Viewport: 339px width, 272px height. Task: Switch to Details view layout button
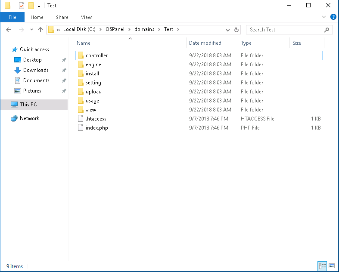pos(322,266)
